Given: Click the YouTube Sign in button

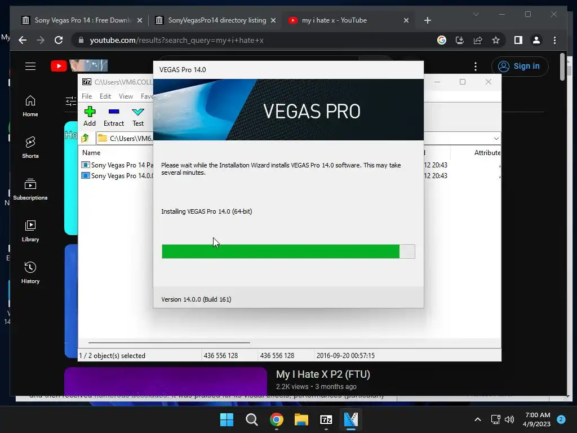Looking at the screenshot, I should coord(520,67).
